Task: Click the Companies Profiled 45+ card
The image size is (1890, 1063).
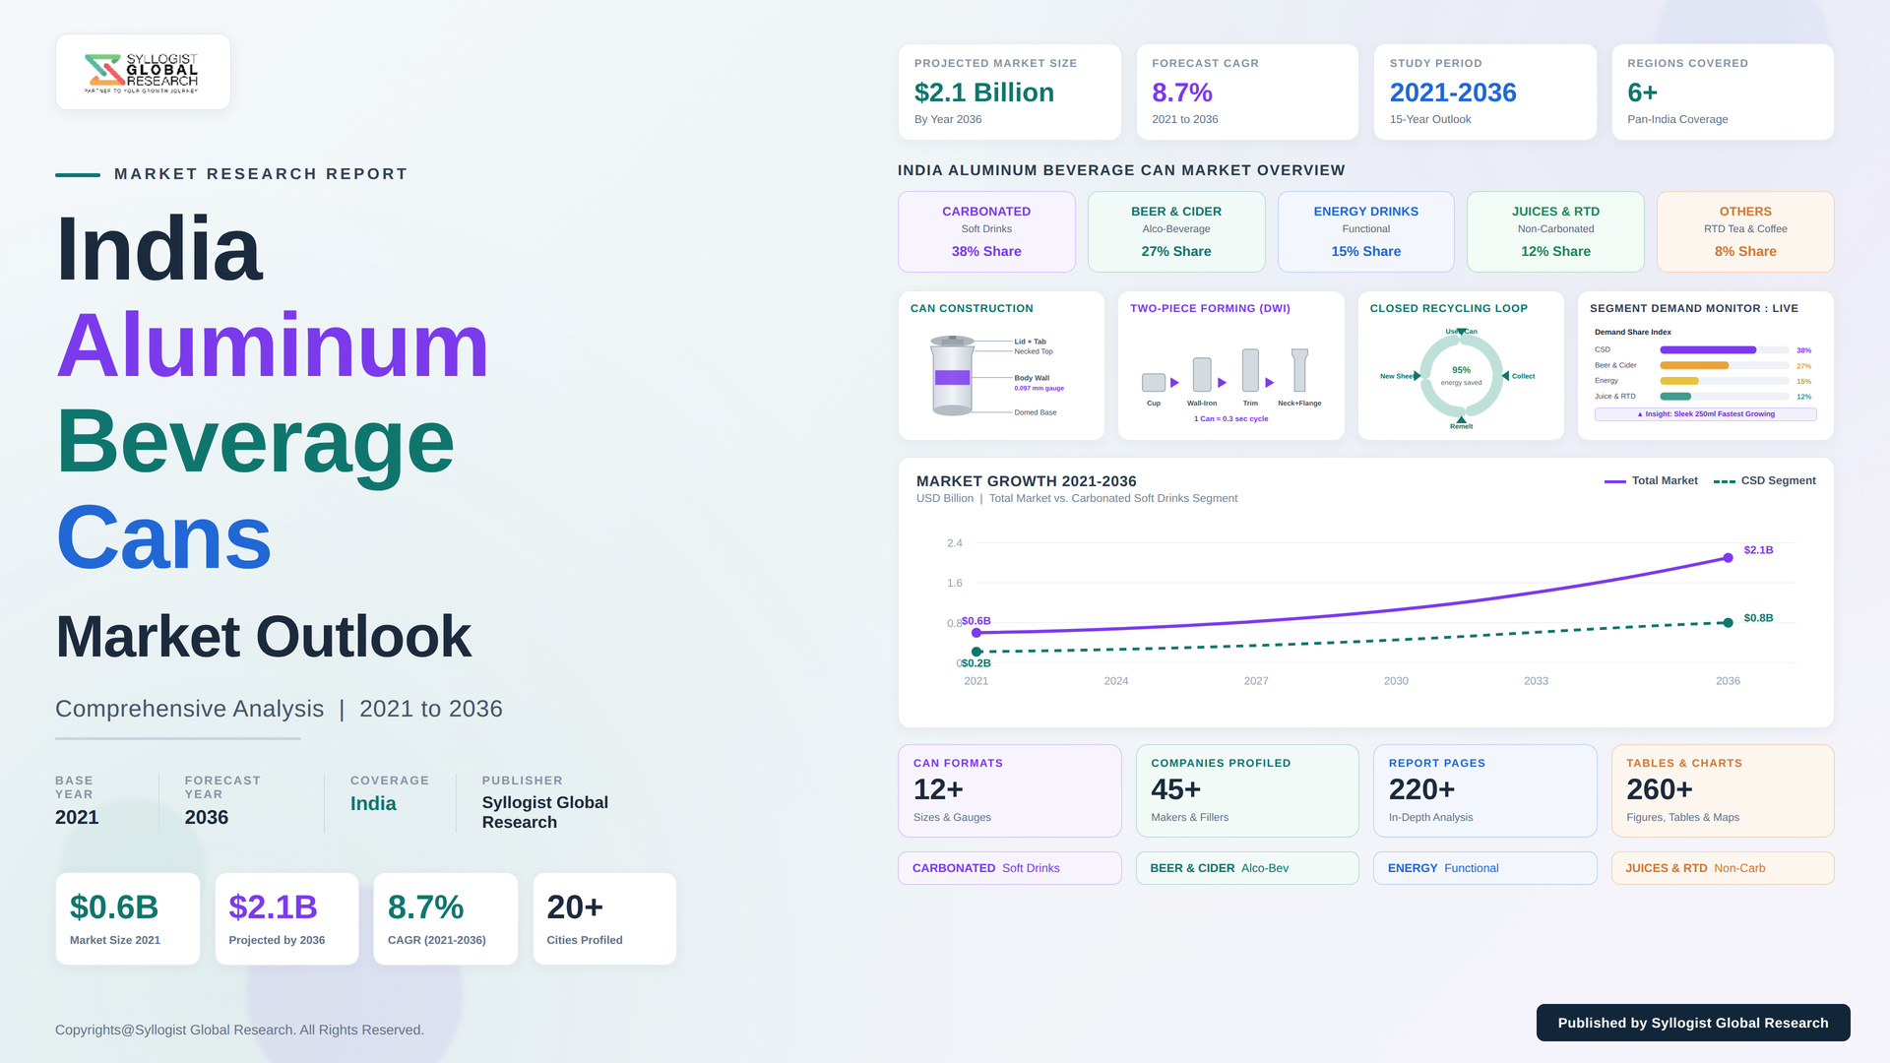Action: click(1247, 790)
